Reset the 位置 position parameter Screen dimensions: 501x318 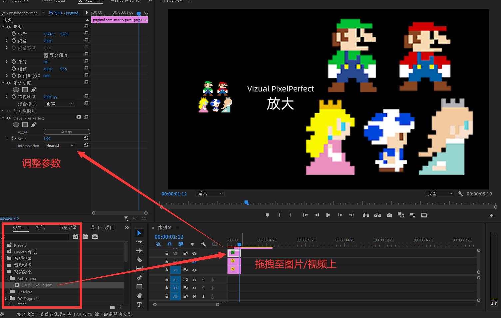[86, 34]
